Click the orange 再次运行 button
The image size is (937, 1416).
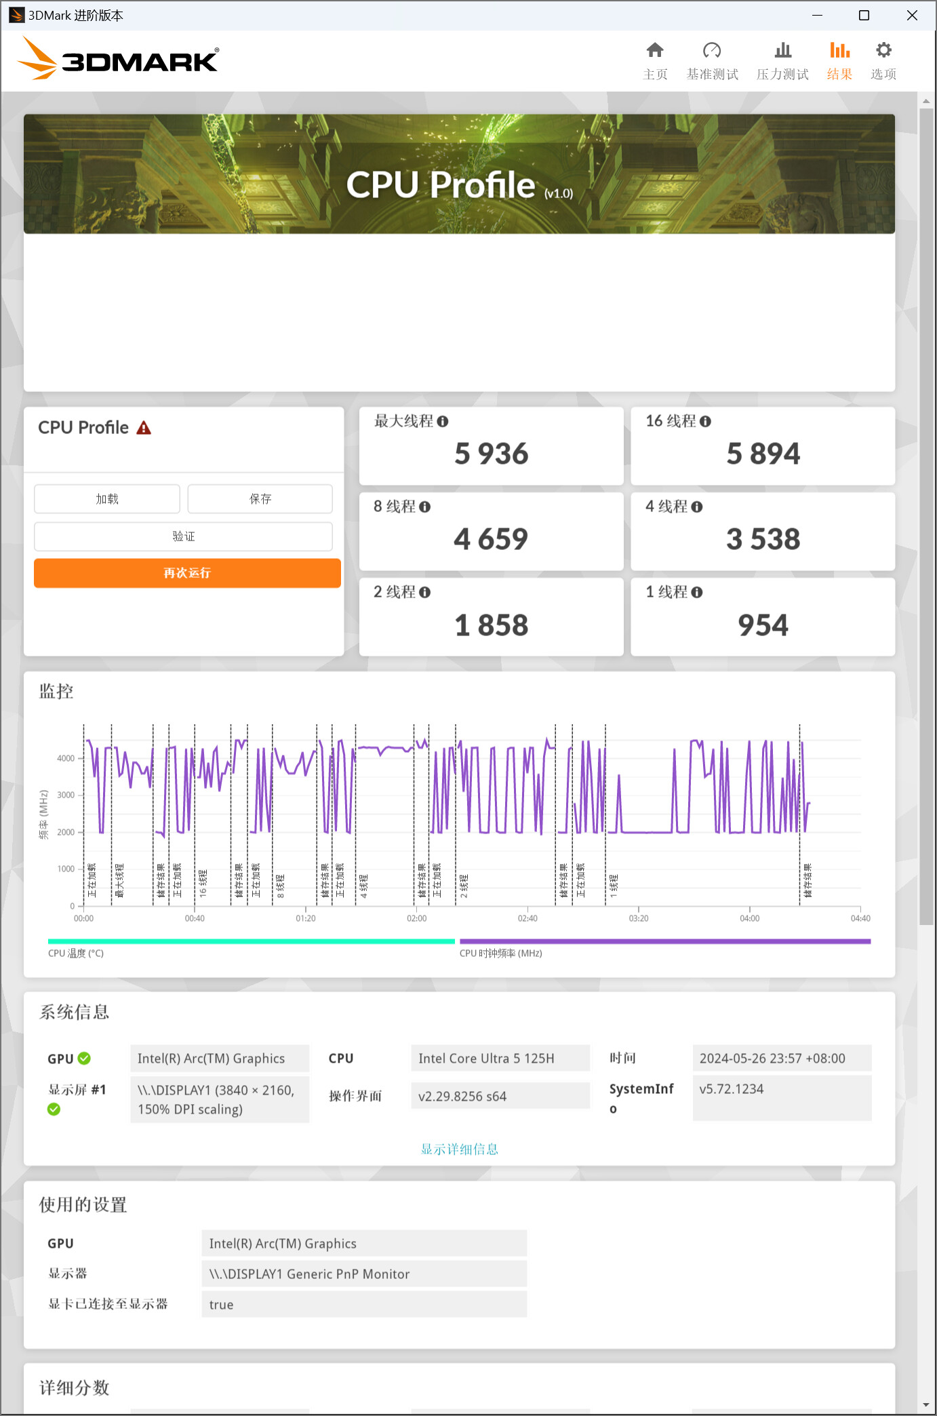(187, 573)
